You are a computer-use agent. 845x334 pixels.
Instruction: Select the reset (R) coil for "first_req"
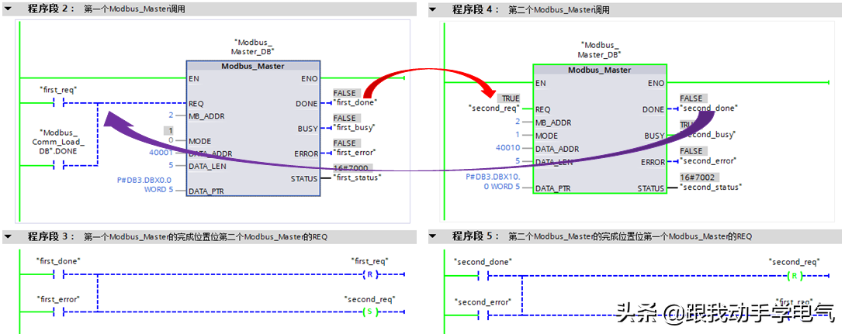point(369,274)
